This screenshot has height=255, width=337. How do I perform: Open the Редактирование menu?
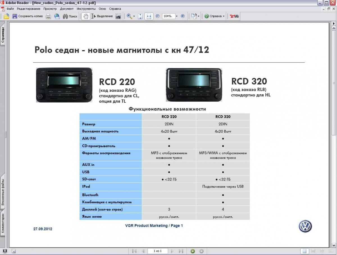pyautogui.click(x=29, y=9)
